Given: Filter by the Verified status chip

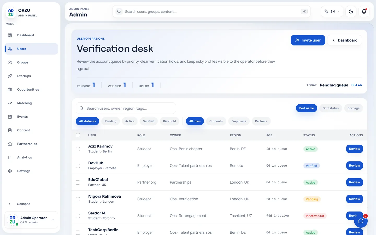Looking at the screenshot, I should [149, 121].
